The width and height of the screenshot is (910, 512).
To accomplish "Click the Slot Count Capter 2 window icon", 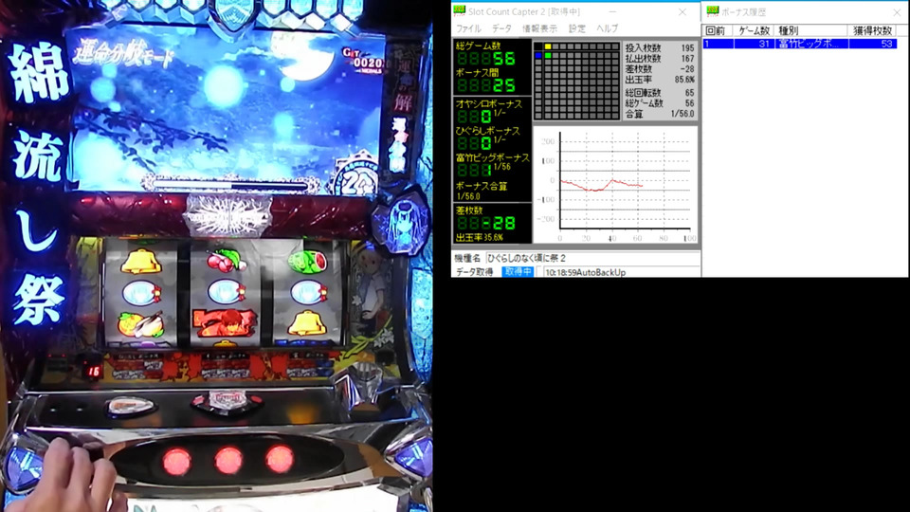I will click(460, 11).
